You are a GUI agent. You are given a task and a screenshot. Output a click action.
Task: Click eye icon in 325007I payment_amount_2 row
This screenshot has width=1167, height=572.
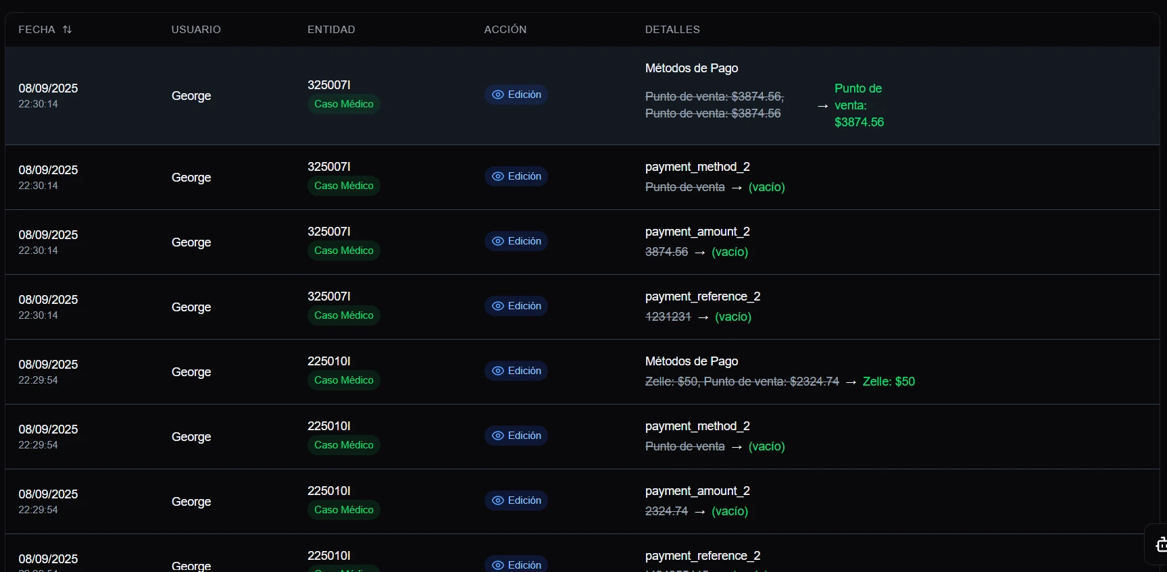498,242
